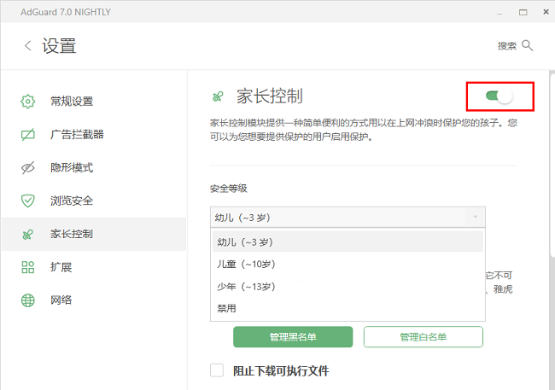
Task: Click the ad blocker icon beside 广告拦截器
Action: coord(27,135)
